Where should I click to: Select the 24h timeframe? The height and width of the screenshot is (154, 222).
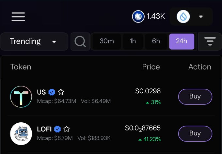pos(182,41)
